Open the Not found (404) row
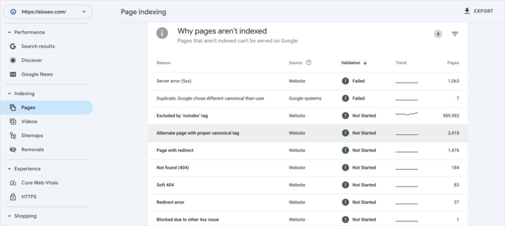 (308, 168)
